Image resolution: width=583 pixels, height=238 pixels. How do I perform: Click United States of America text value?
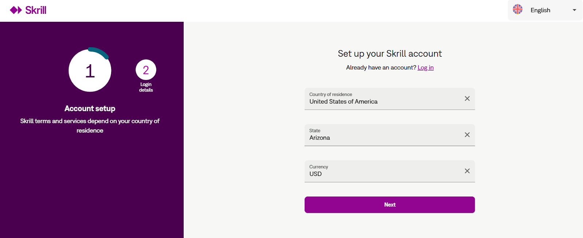tap(343, 102)
